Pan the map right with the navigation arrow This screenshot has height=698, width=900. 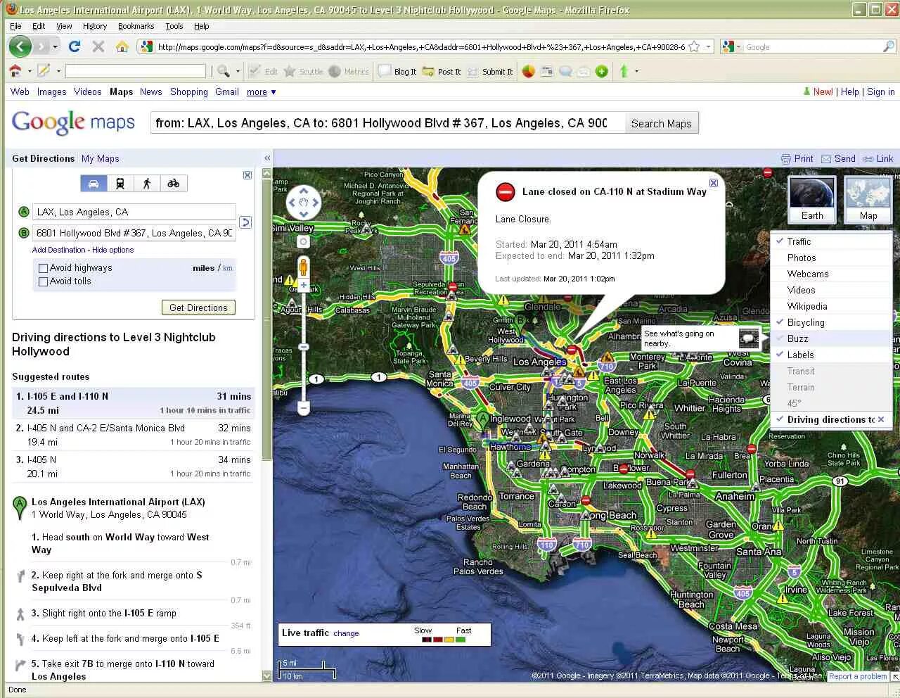316,203
